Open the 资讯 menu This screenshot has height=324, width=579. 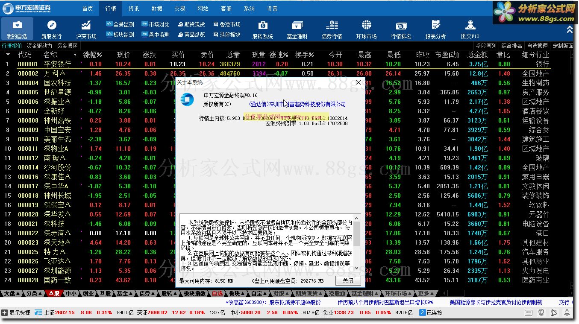[x=134, y=9]
